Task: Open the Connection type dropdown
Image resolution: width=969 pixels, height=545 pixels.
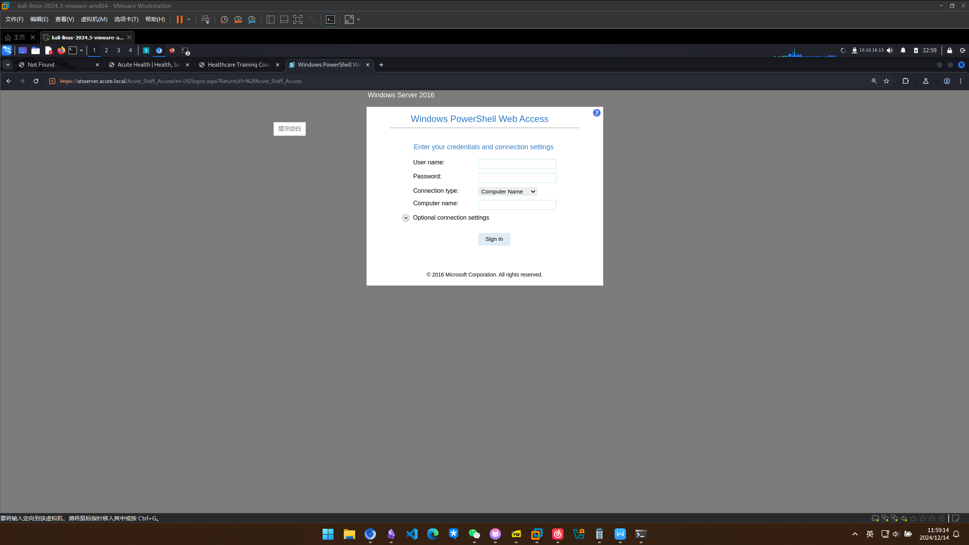Action: click(x=507, y=192)
